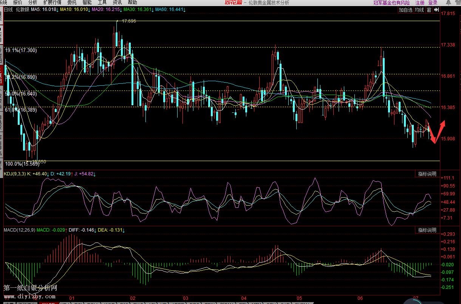This screenshot has width=461, height=304.
Task: Toggle 加自选 to add to watchlist
Action: [406, 10]
